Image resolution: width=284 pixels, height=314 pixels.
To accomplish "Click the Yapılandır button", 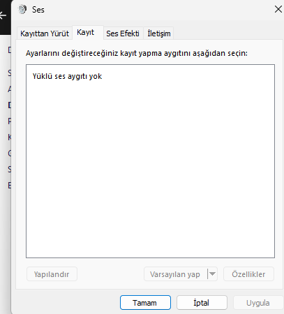I will (x=52, y=274).
